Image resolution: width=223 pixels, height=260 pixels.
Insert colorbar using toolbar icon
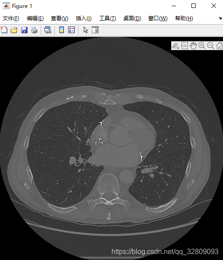pyautogui.click(x=61, y=30)
